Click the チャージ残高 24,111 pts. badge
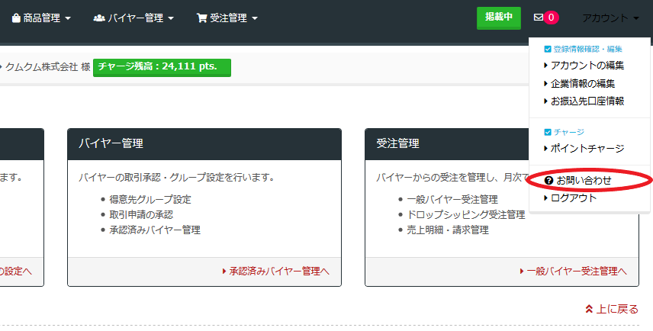 pyautogui.click(x=162, y=66)
